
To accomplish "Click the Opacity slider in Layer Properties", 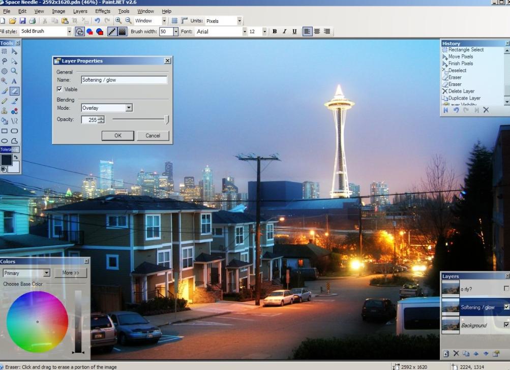I will tap(140, 119).
